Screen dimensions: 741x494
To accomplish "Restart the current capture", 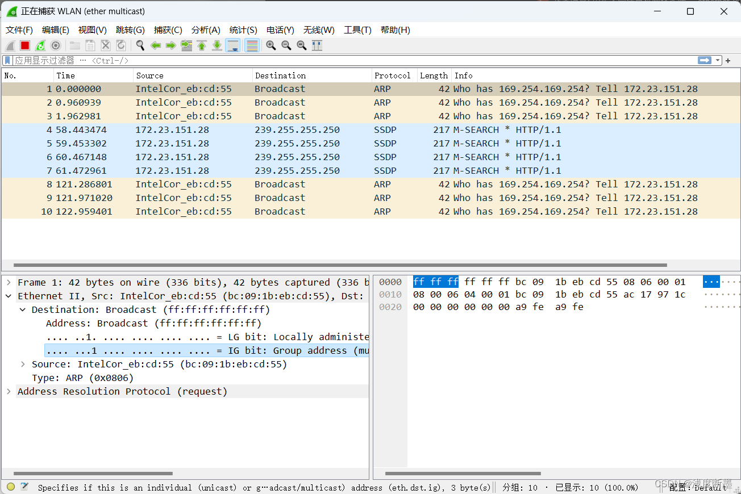I will click(x=40, y=45).
